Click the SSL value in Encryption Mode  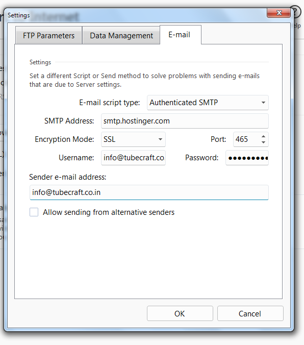coord(109,139)
